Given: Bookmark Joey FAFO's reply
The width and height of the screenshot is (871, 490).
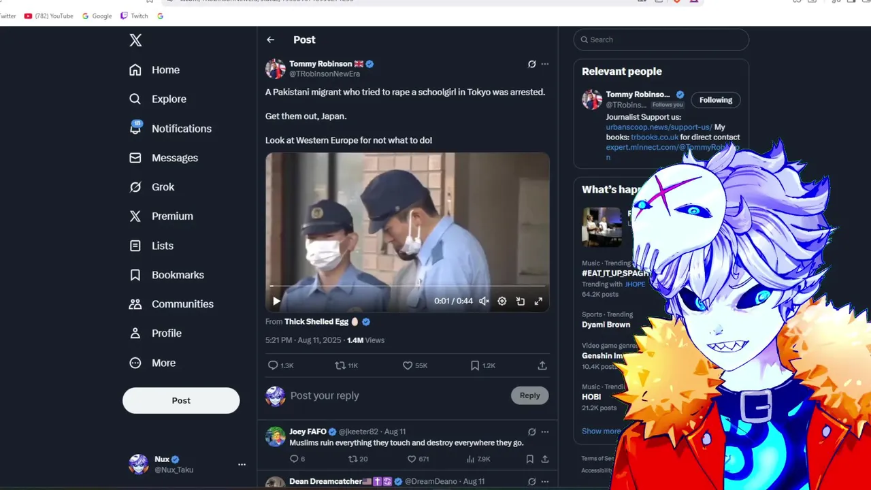Looking at the screenshot, I should pos(530,459).
